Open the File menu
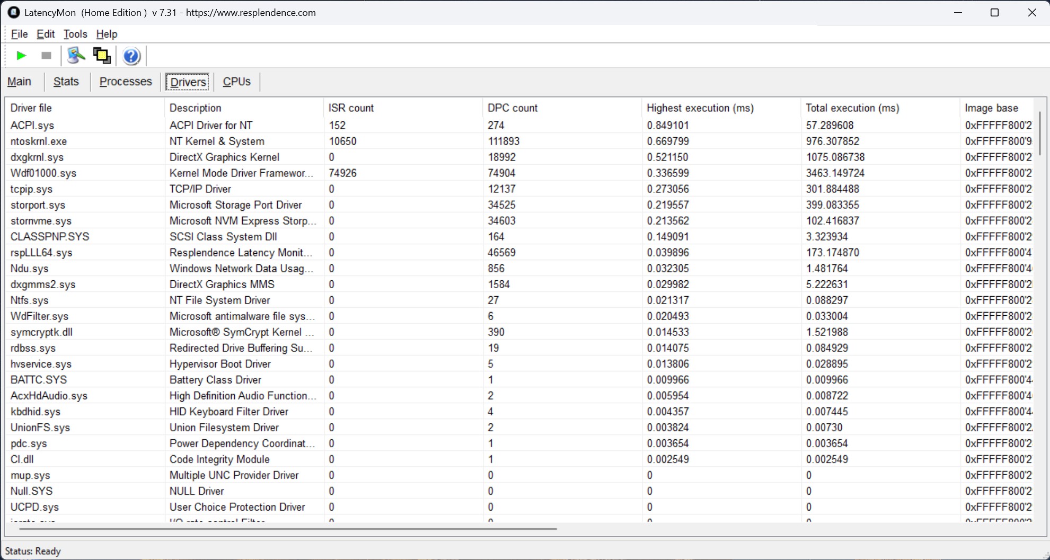This screenshot has height=560, width=1050. [x=19, y=34]
